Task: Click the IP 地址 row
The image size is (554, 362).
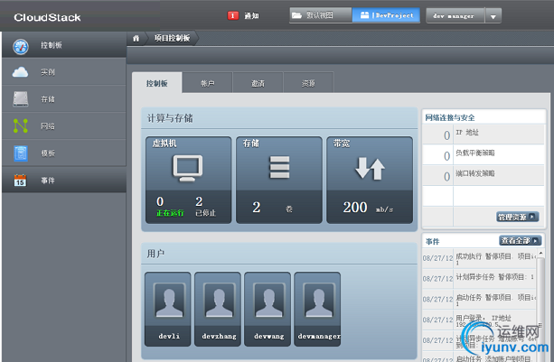Action: tap(483, 135)
